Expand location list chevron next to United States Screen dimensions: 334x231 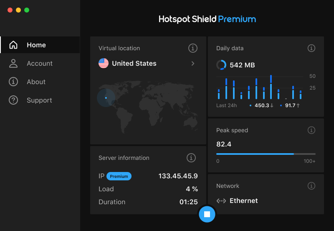coord(193,64)
